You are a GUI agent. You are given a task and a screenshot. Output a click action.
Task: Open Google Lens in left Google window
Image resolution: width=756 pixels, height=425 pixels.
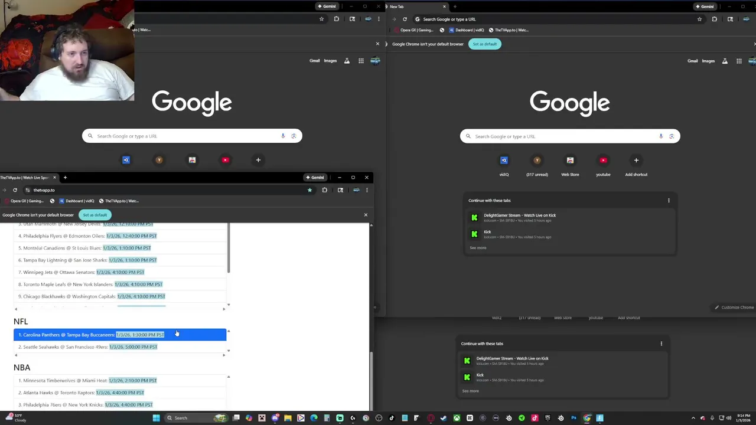click(294, 136)
